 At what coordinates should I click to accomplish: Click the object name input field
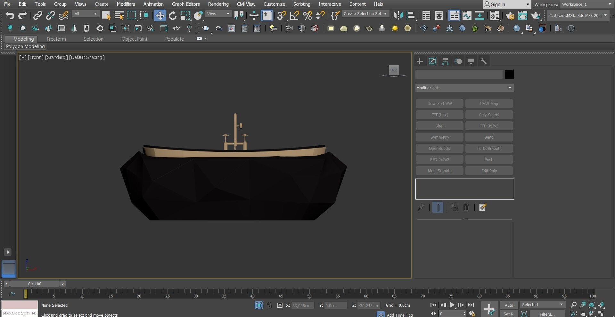[459, 74]
